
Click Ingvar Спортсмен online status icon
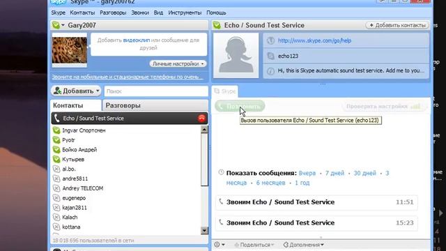(56, 130)
